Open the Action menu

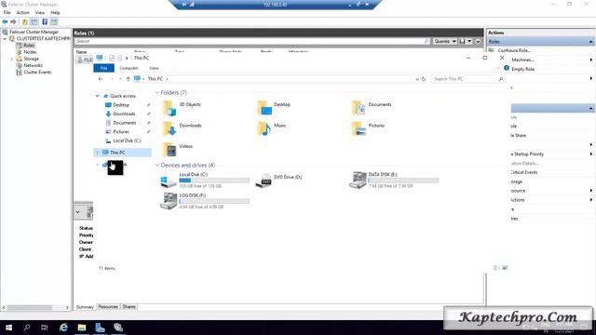(22, 12)
